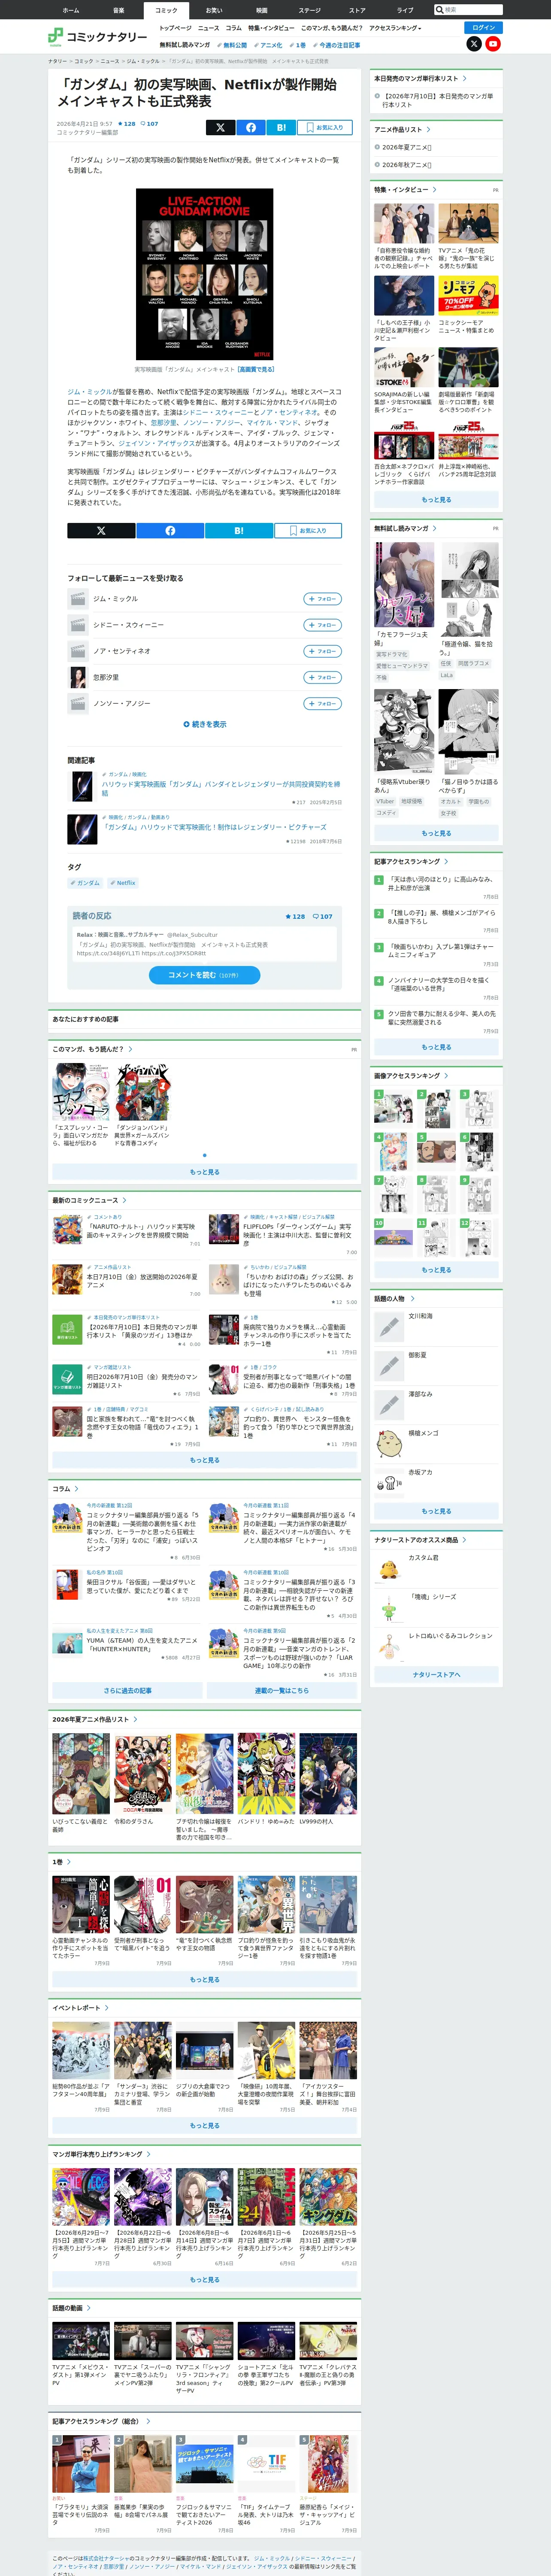This screenshot has height=2576, width=551.
Task: Click the magnifier icon in the search box
Action: 440,10
